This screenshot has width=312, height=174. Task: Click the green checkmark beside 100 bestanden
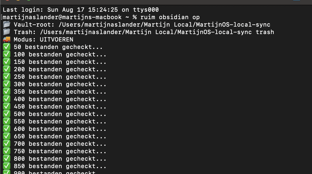click(7, 54)
